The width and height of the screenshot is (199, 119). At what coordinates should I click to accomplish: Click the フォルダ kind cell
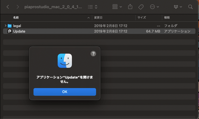coord(171,26)
